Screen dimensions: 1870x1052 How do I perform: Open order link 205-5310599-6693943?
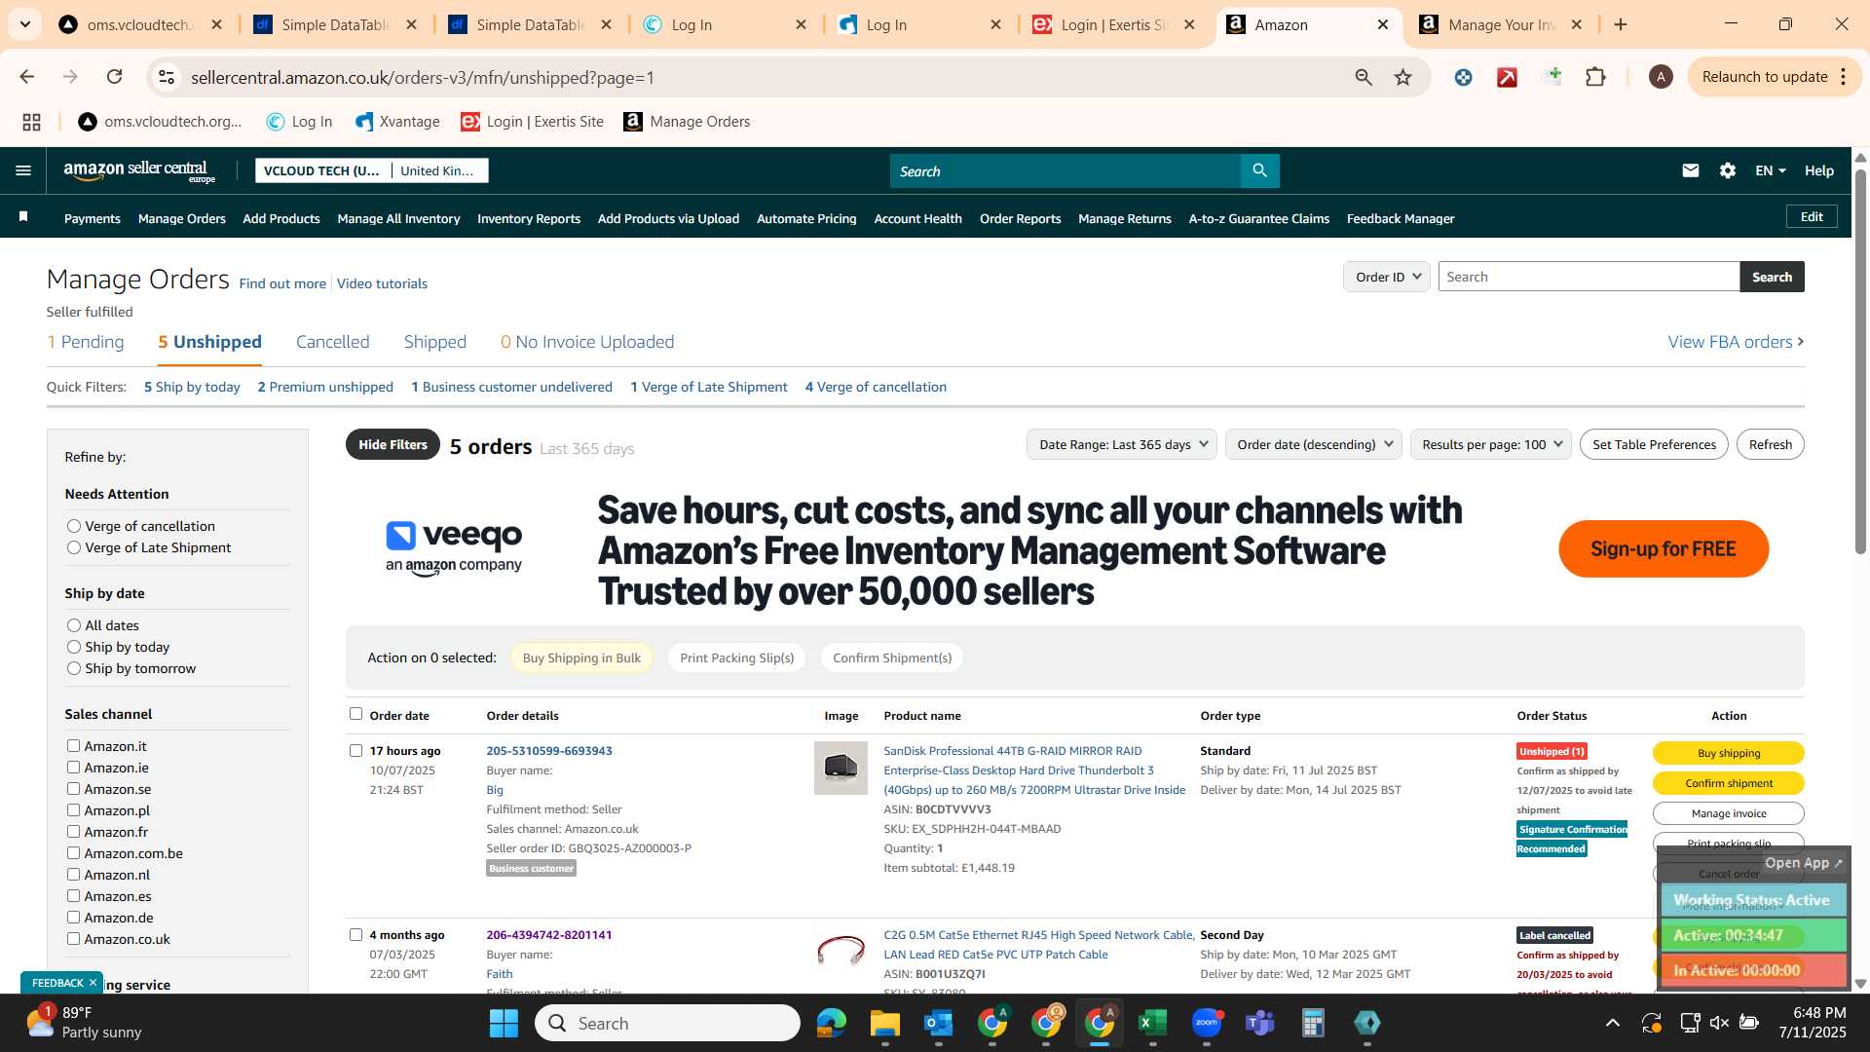[549, 751]
